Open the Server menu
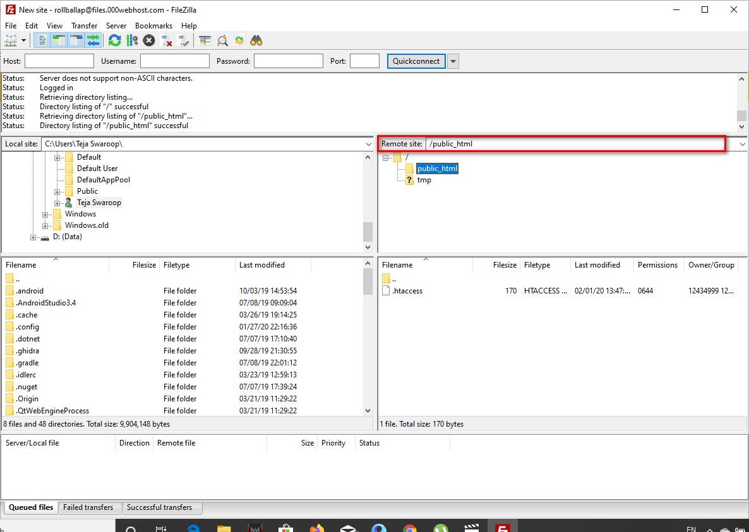This screenshot has height=532, width=749. (116, 26)
